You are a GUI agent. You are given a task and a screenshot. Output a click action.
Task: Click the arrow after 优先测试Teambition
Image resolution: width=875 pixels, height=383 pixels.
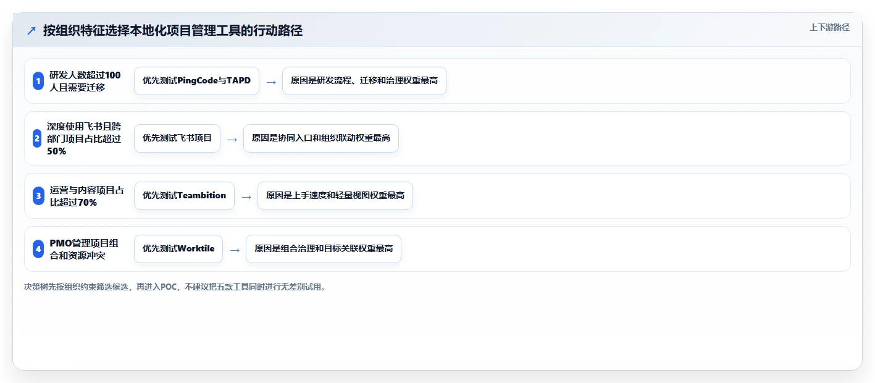pos(246,196)
